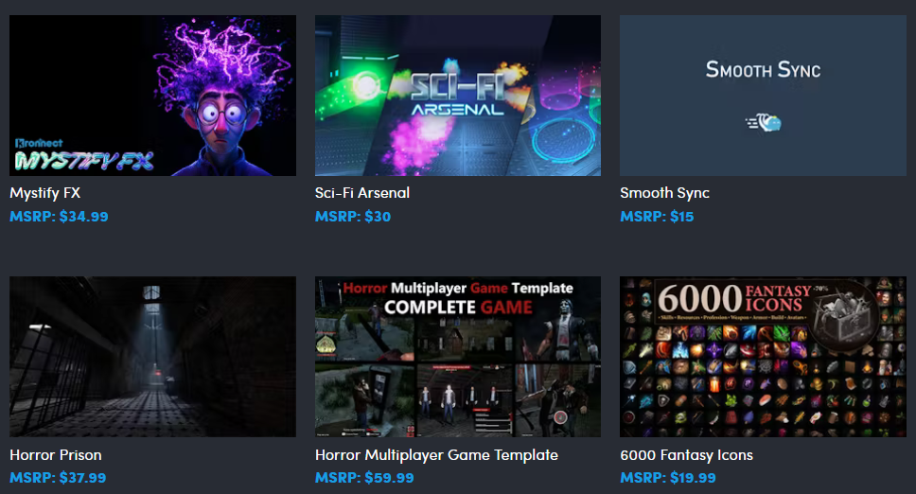This screenshot has width=916, height=494.
Task: Click the MSRP $59.99 price label
Action: [x=364, y=478]
